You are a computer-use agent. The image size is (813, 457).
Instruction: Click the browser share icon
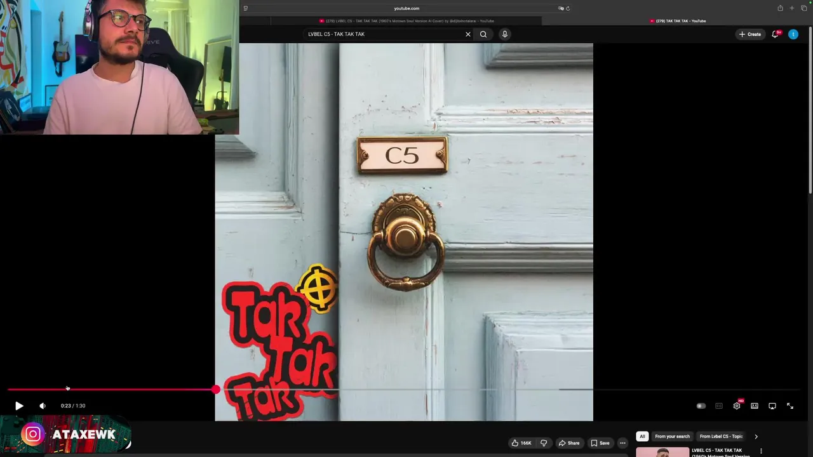coord(780,8)
